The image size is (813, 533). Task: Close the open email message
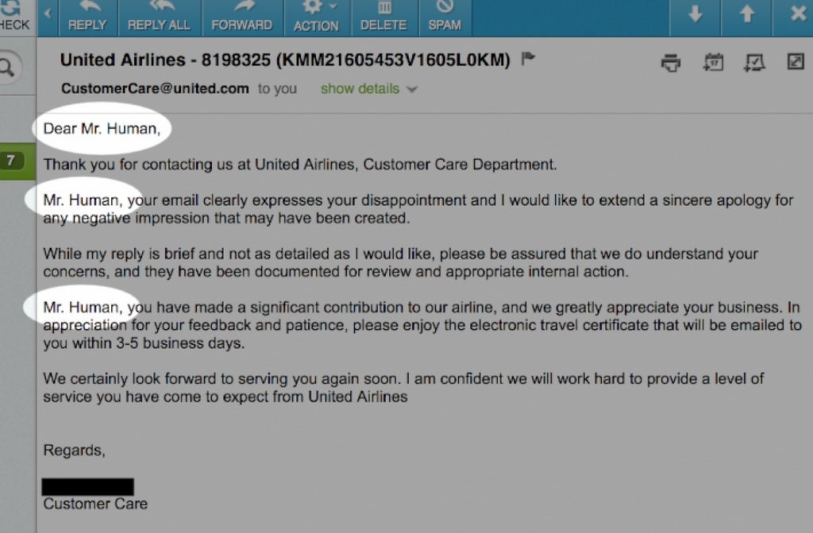click(798, 14)
